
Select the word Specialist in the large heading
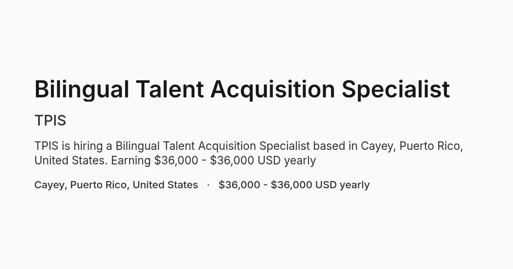396,90
